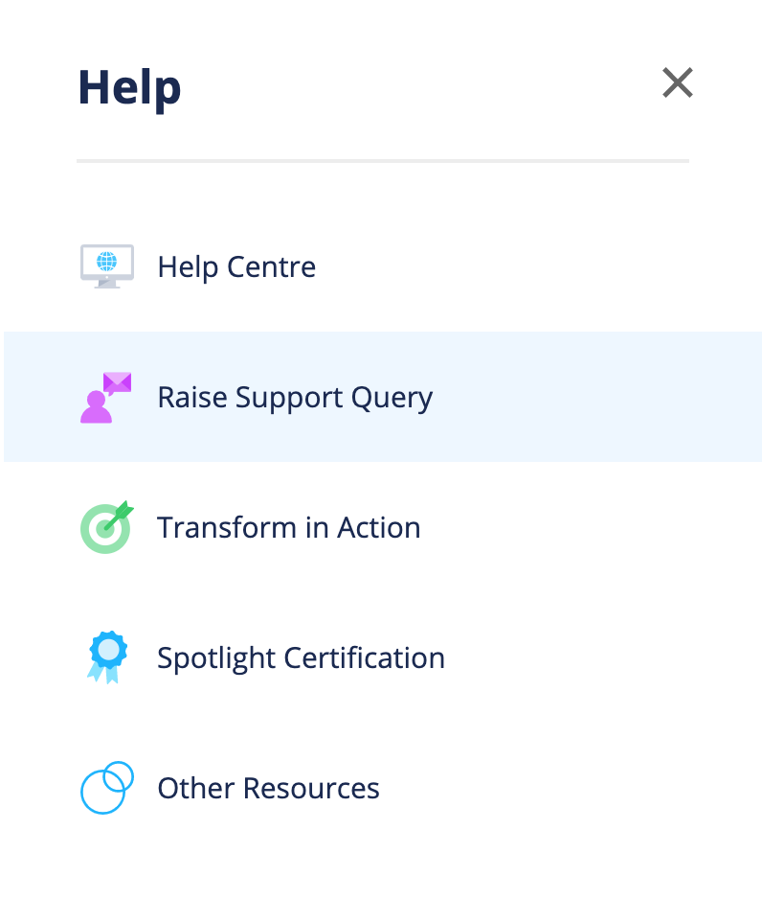This screenshot has width=762, height=899.
Task: Click the blue ribbon badge icon
Action: (106, 657)
